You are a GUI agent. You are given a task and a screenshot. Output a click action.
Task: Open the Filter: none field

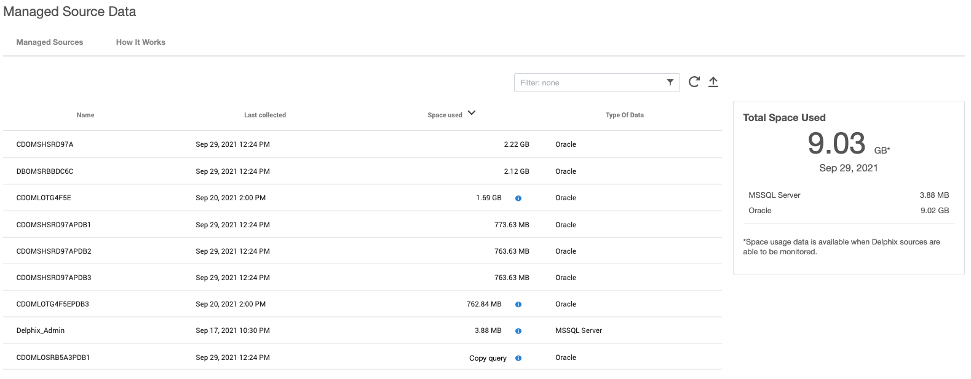pos(590,83)
